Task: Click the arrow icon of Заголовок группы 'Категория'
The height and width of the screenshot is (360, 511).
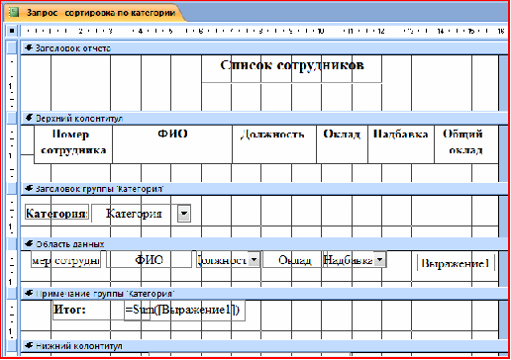Action: (29, 189)
